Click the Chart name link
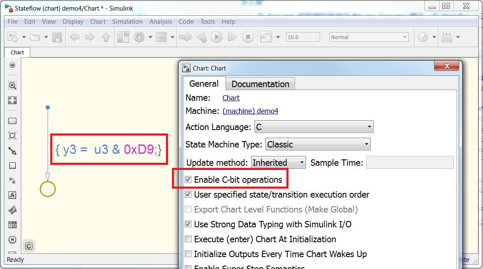The width and height of the screenshot is (483, 269). click(231, 98)
